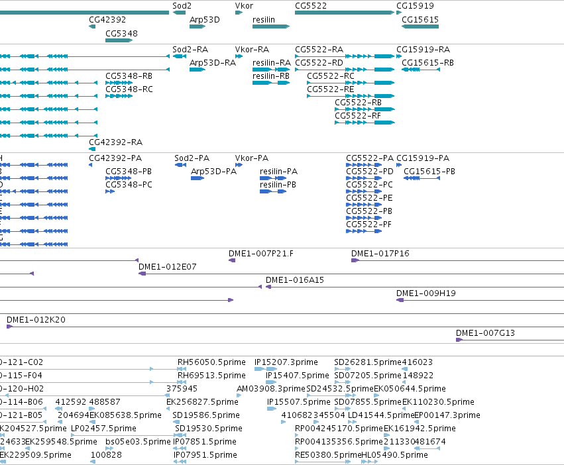Click the Arp53D-RA transcript label
564x465 pixels.
click(x=213, y=62)
